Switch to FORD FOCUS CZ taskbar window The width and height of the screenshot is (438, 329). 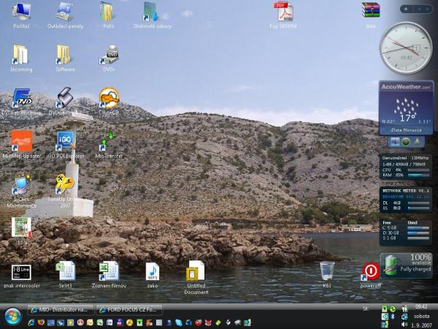click(x=128, y=309)
